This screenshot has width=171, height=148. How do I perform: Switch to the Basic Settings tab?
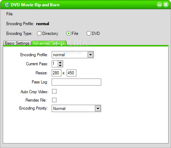(17, 43)
